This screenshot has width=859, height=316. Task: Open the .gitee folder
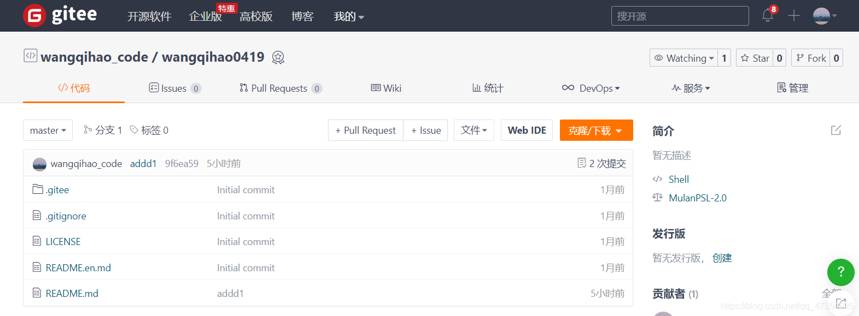(x=57, y=190)
